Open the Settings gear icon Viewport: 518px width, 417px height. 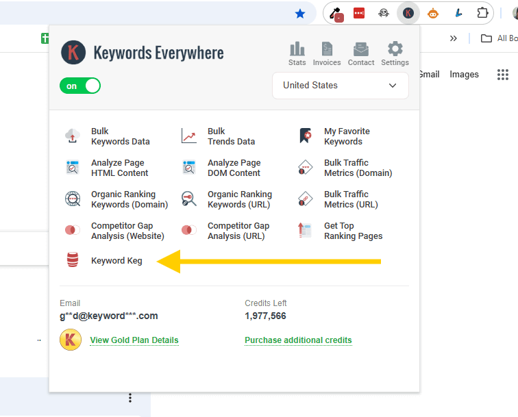coord(395,49)
